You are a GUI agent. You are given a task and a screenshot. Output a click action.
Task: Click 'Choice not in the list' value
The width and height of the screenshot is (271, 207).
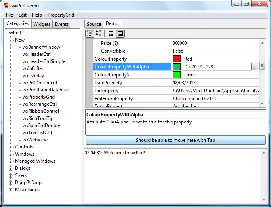(194, 99)
